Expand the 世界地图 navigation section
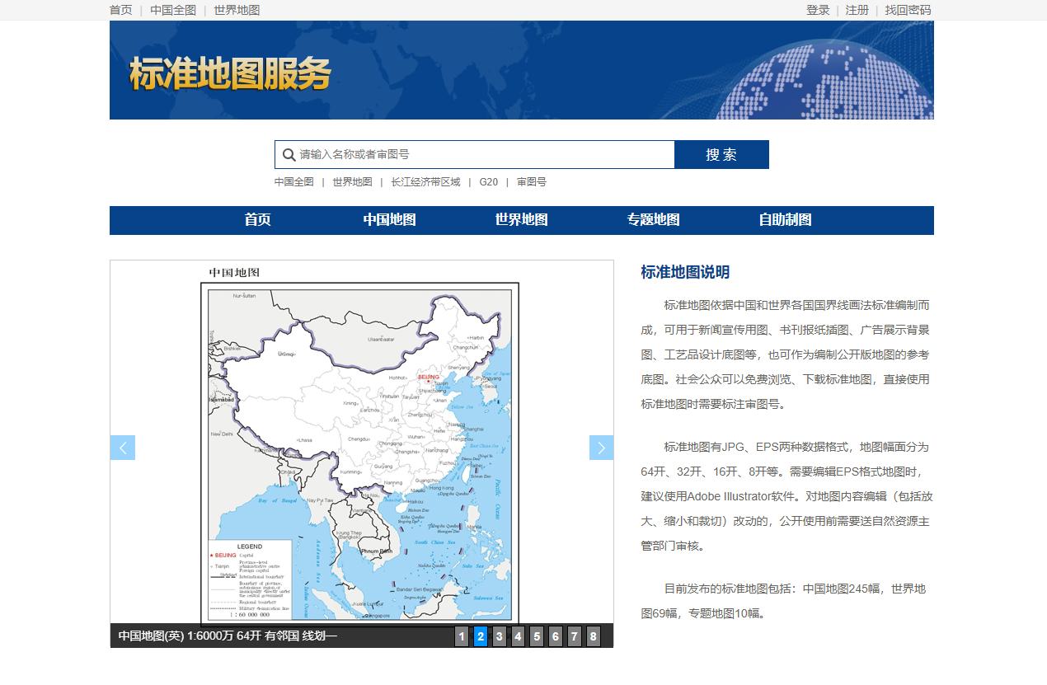The width and height of the screenshot is (1047, 685). (521, 220)
